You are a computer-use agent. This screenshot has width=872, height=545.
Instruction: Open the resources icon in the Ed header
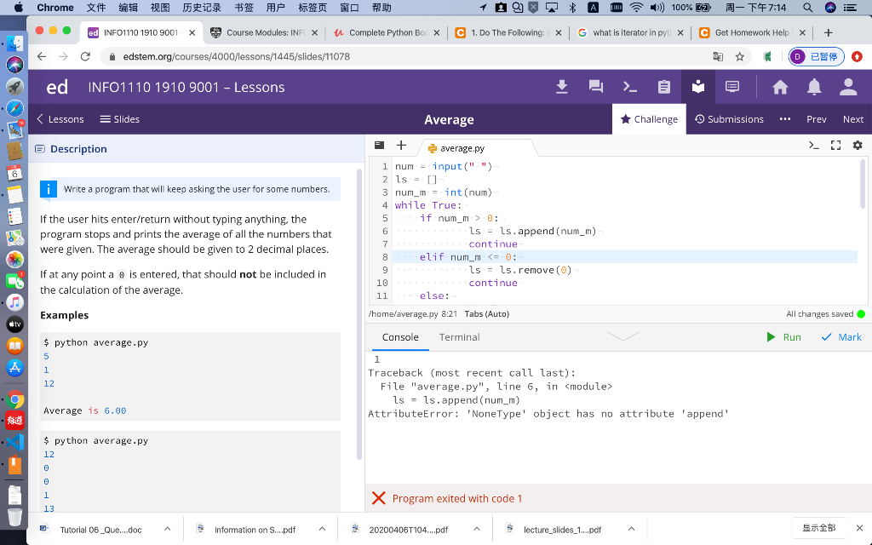(x=732, y=87)
